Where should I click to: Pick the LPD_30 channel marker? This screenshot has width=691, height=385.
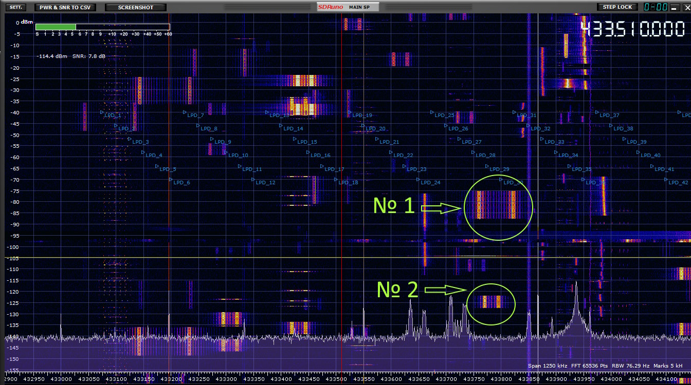click(x=512, y=182)
